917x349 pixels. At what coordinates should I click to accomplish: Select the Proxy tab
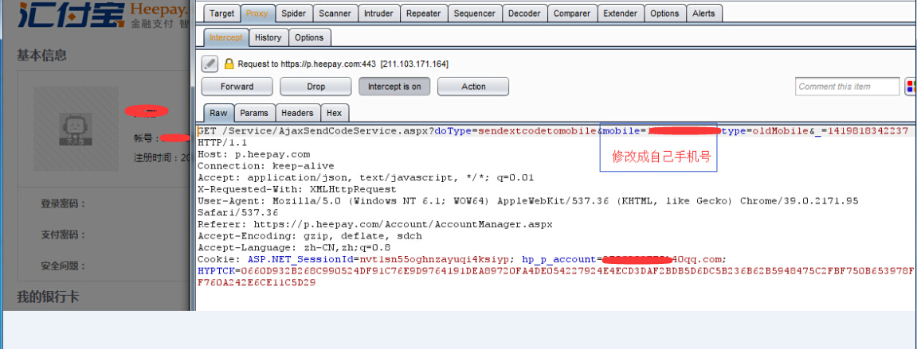click(257, 14)
